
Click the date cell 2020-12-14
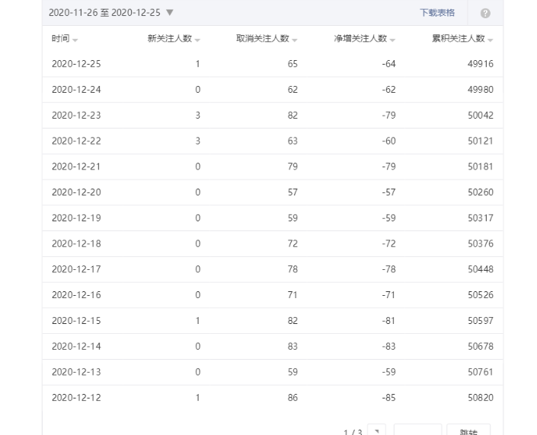(76, 347)
